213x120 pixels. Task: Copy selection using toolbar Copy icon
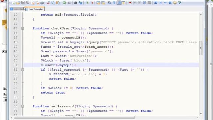[x=53, y=3]
